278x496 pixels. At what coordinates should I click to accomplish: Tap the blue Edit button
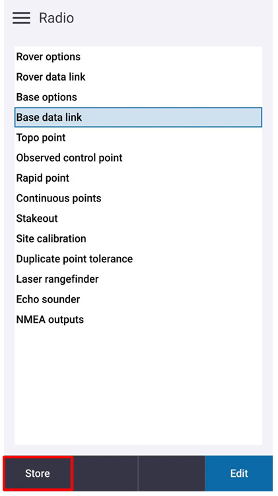(239, 474)
